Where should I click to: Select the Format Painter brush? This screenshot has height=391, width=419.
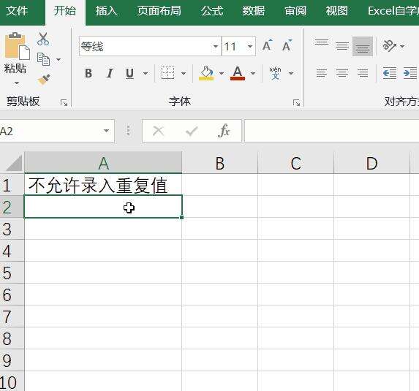click(x=44, y=80)
